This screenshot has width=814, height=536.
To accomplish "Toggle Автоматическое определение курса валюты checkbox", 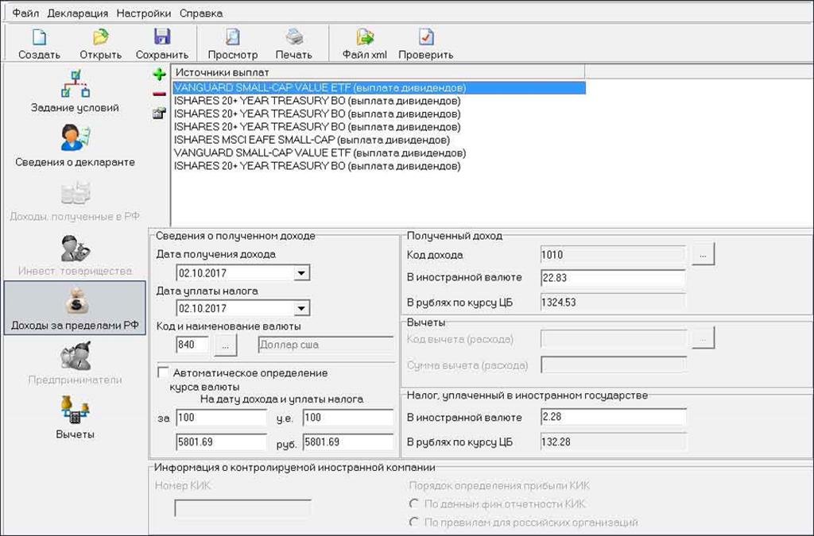I will [x=163, y=372].
